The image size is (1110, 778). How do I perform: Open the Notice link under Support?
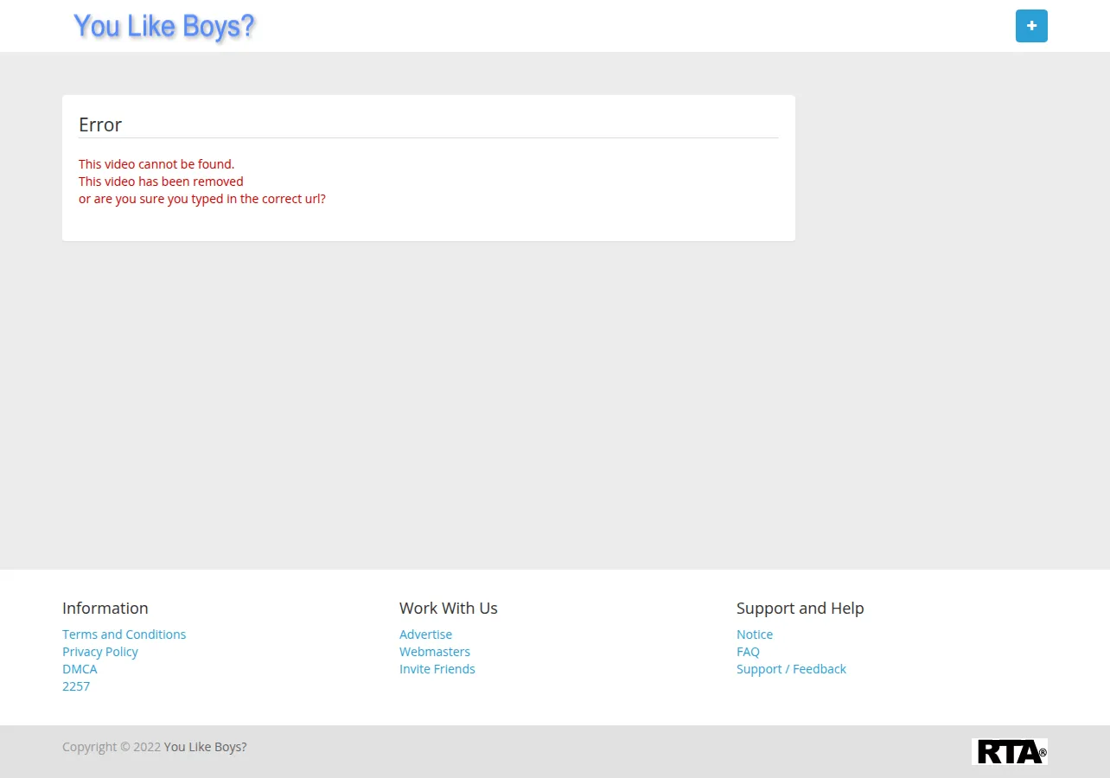[755, 635]
